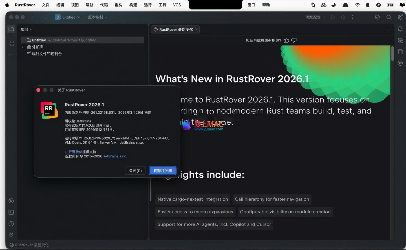Click the thumbs up feedback icon
The height and width of the screenshot is (250, 406).
[x=286, y=40]
